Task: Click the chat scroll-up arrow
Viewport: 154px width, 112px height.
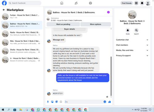Action: tap(111, 29)
